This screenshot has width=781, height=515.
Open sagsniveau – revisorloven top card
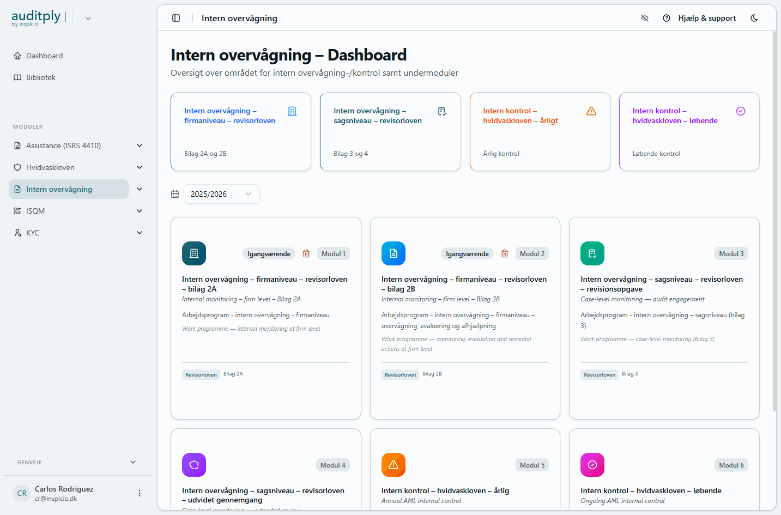coord(390,131)
